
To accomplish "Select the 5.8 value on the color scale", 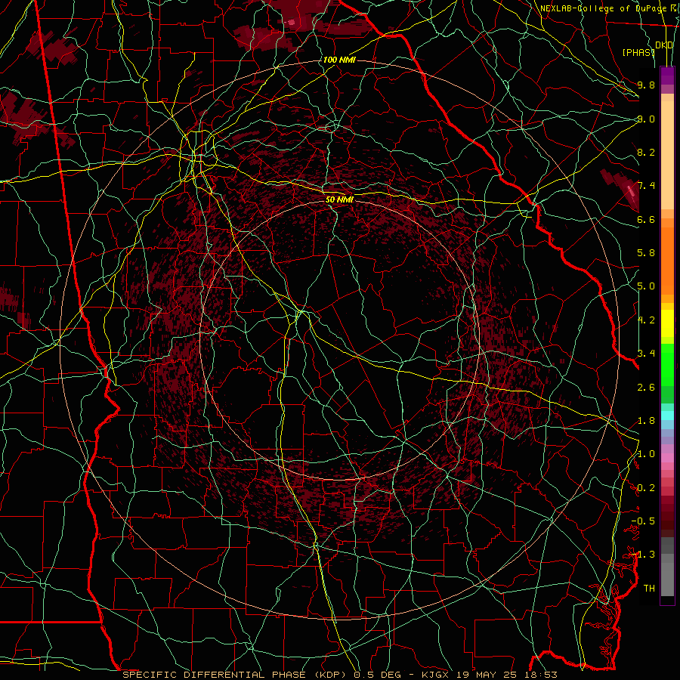I will [646, 253].
